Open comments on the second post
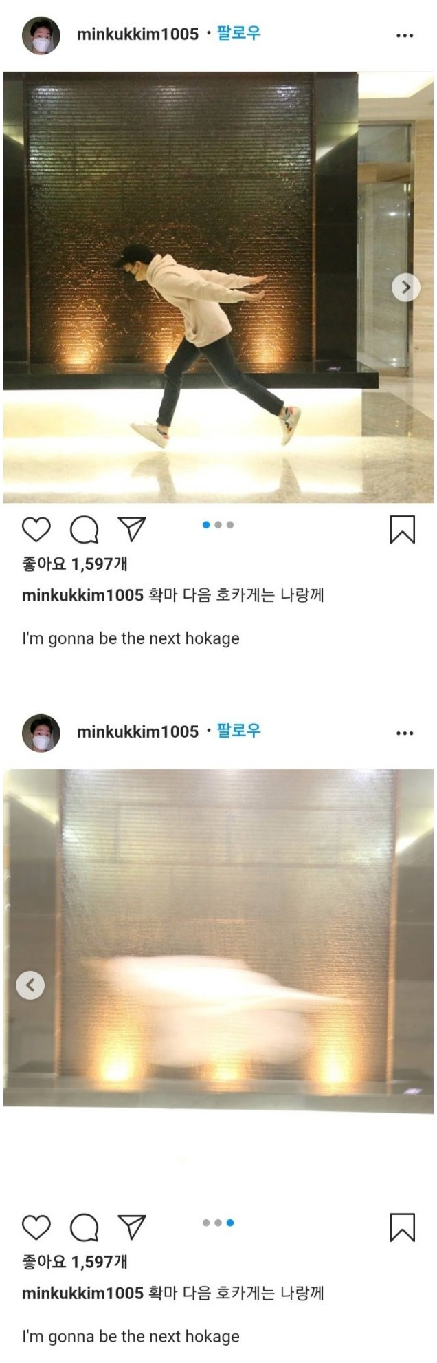 84,1227
